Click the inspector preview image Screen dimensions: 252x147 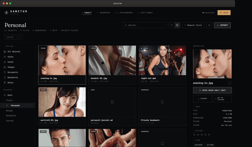pos(212,64)
